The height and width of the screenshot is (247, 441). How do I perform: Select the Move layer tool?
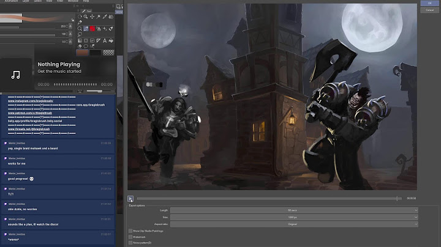coord(92,17)
